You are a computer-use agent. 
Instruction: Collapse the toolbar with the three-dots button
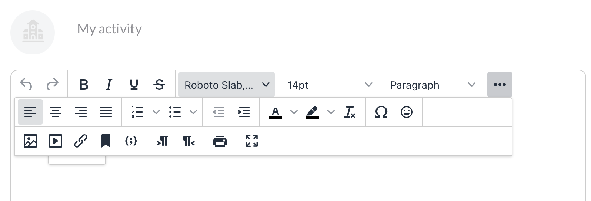coord(500,85)
